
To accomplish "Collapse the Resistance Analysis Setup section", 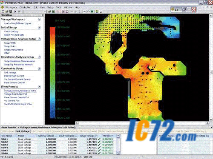I will pyautogui.click(x=39, y=57).
